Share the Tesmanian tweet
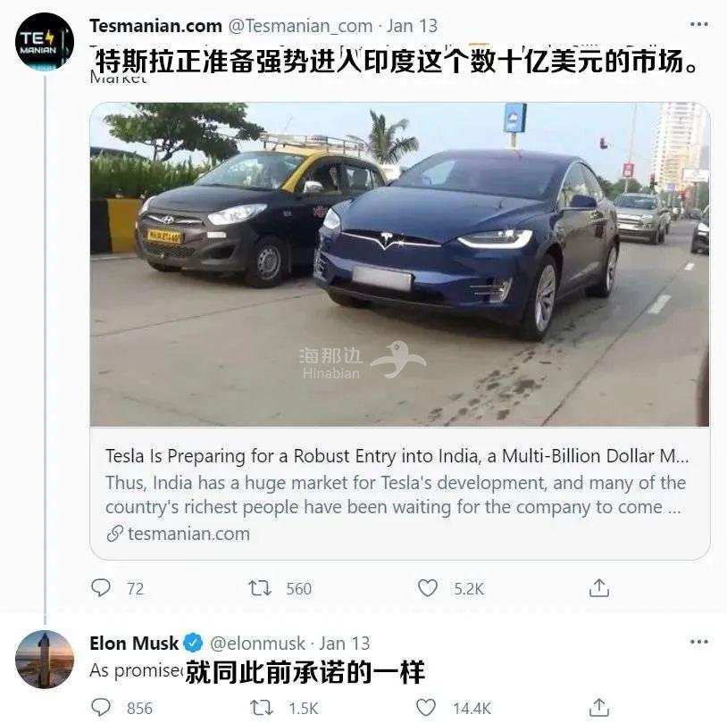 coord(599,587)
